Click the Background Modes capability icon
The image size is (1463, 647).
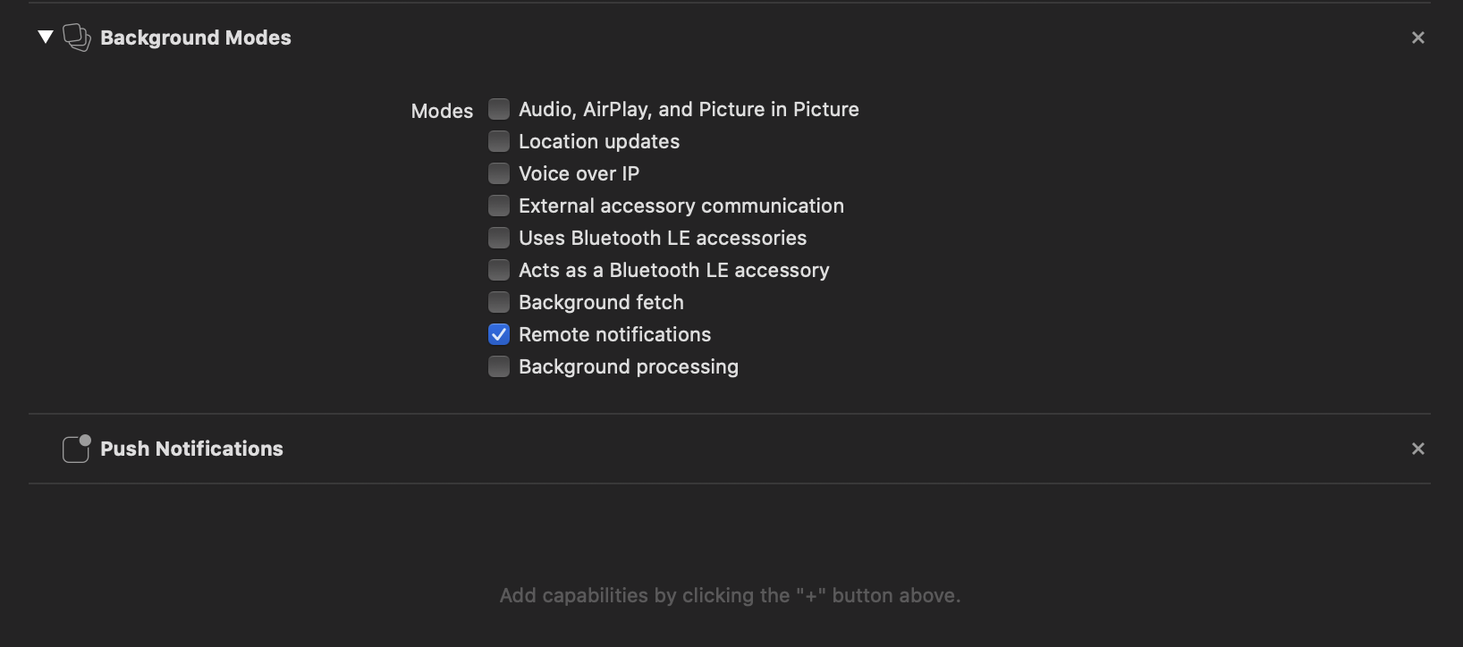[x=77, y=38]
